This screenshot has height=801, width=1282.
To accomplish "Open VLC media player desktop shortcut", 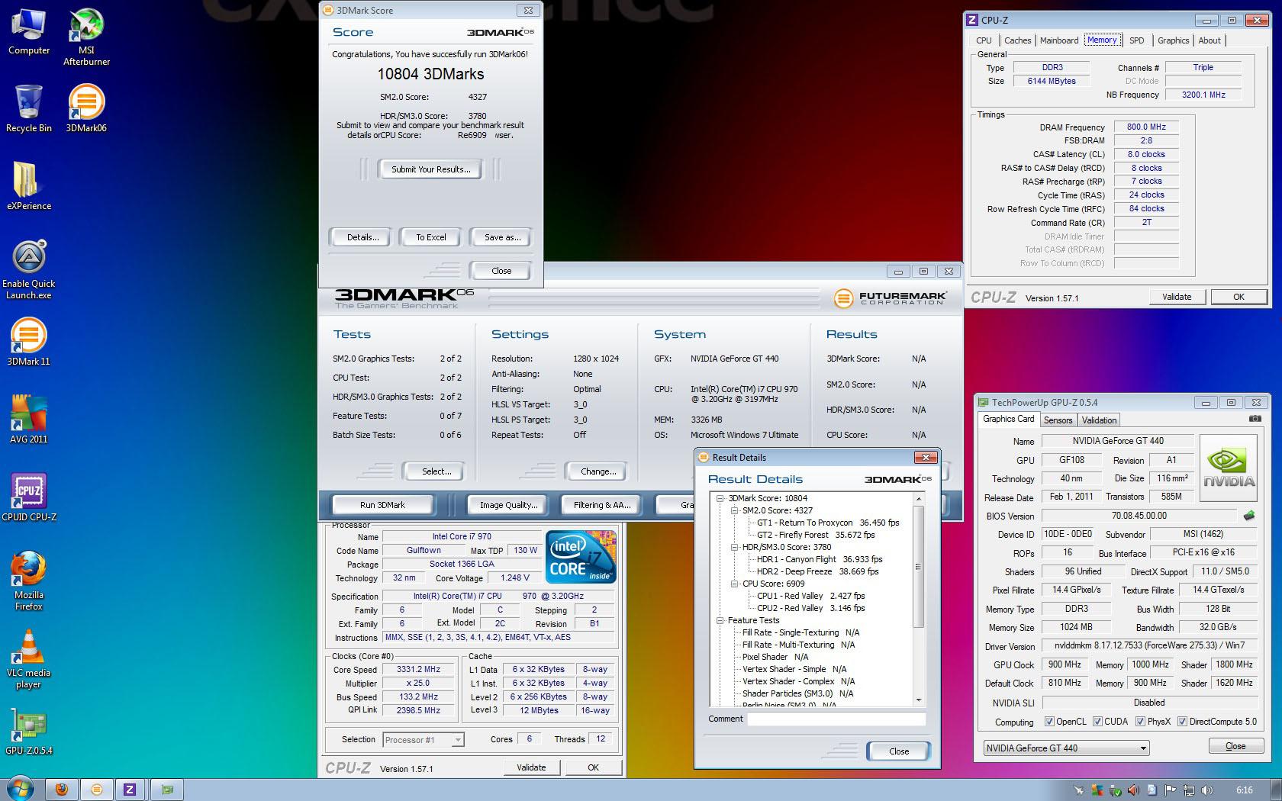I will (29, 659).
